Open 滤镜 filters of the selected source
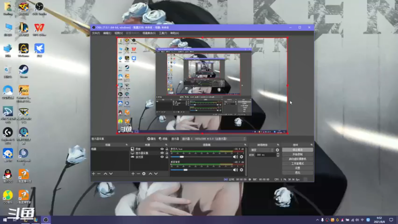This screenshot has height=224, width=398. (x=163, y=139)
